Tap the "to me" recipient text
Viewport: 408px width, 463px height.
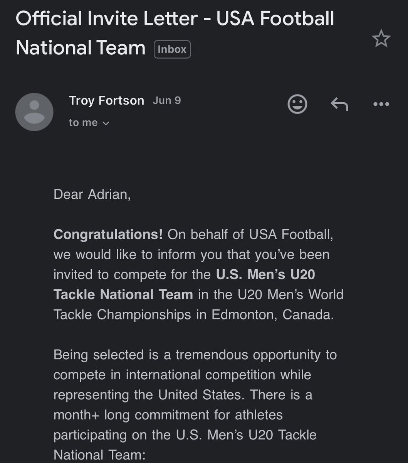[83, 123]
